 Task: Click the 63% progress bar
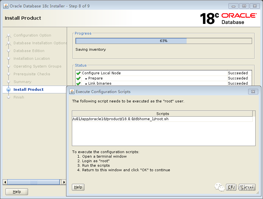(164, 41)
